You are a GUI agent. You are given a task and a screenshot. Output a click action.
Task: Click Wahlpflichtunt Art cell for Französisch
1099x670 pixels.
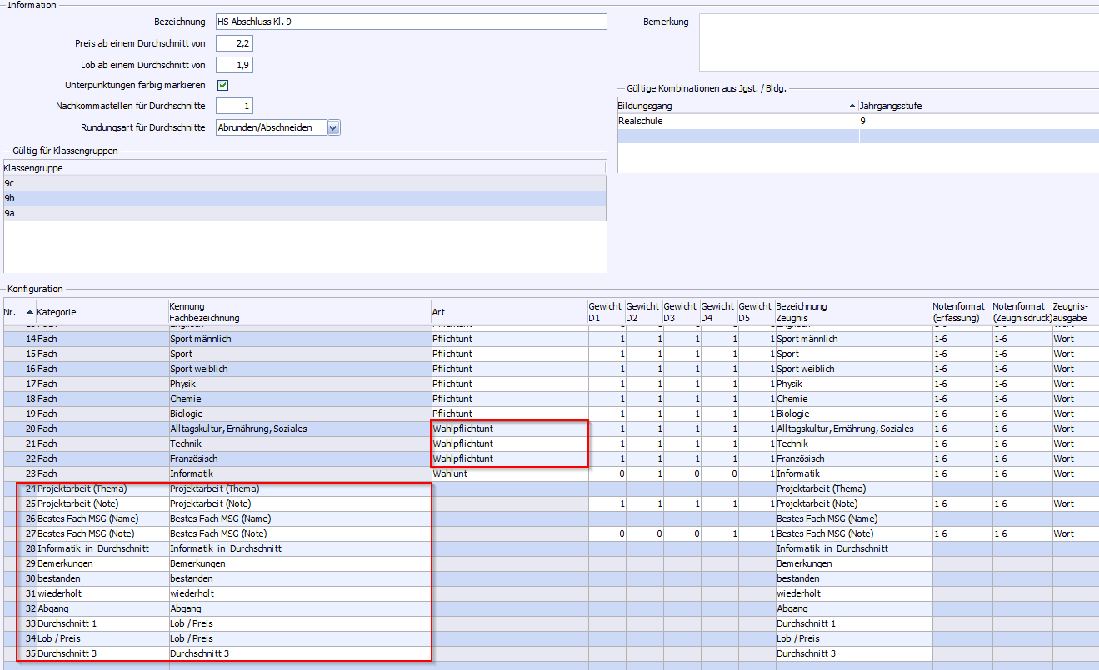click(x=508, y=459)
